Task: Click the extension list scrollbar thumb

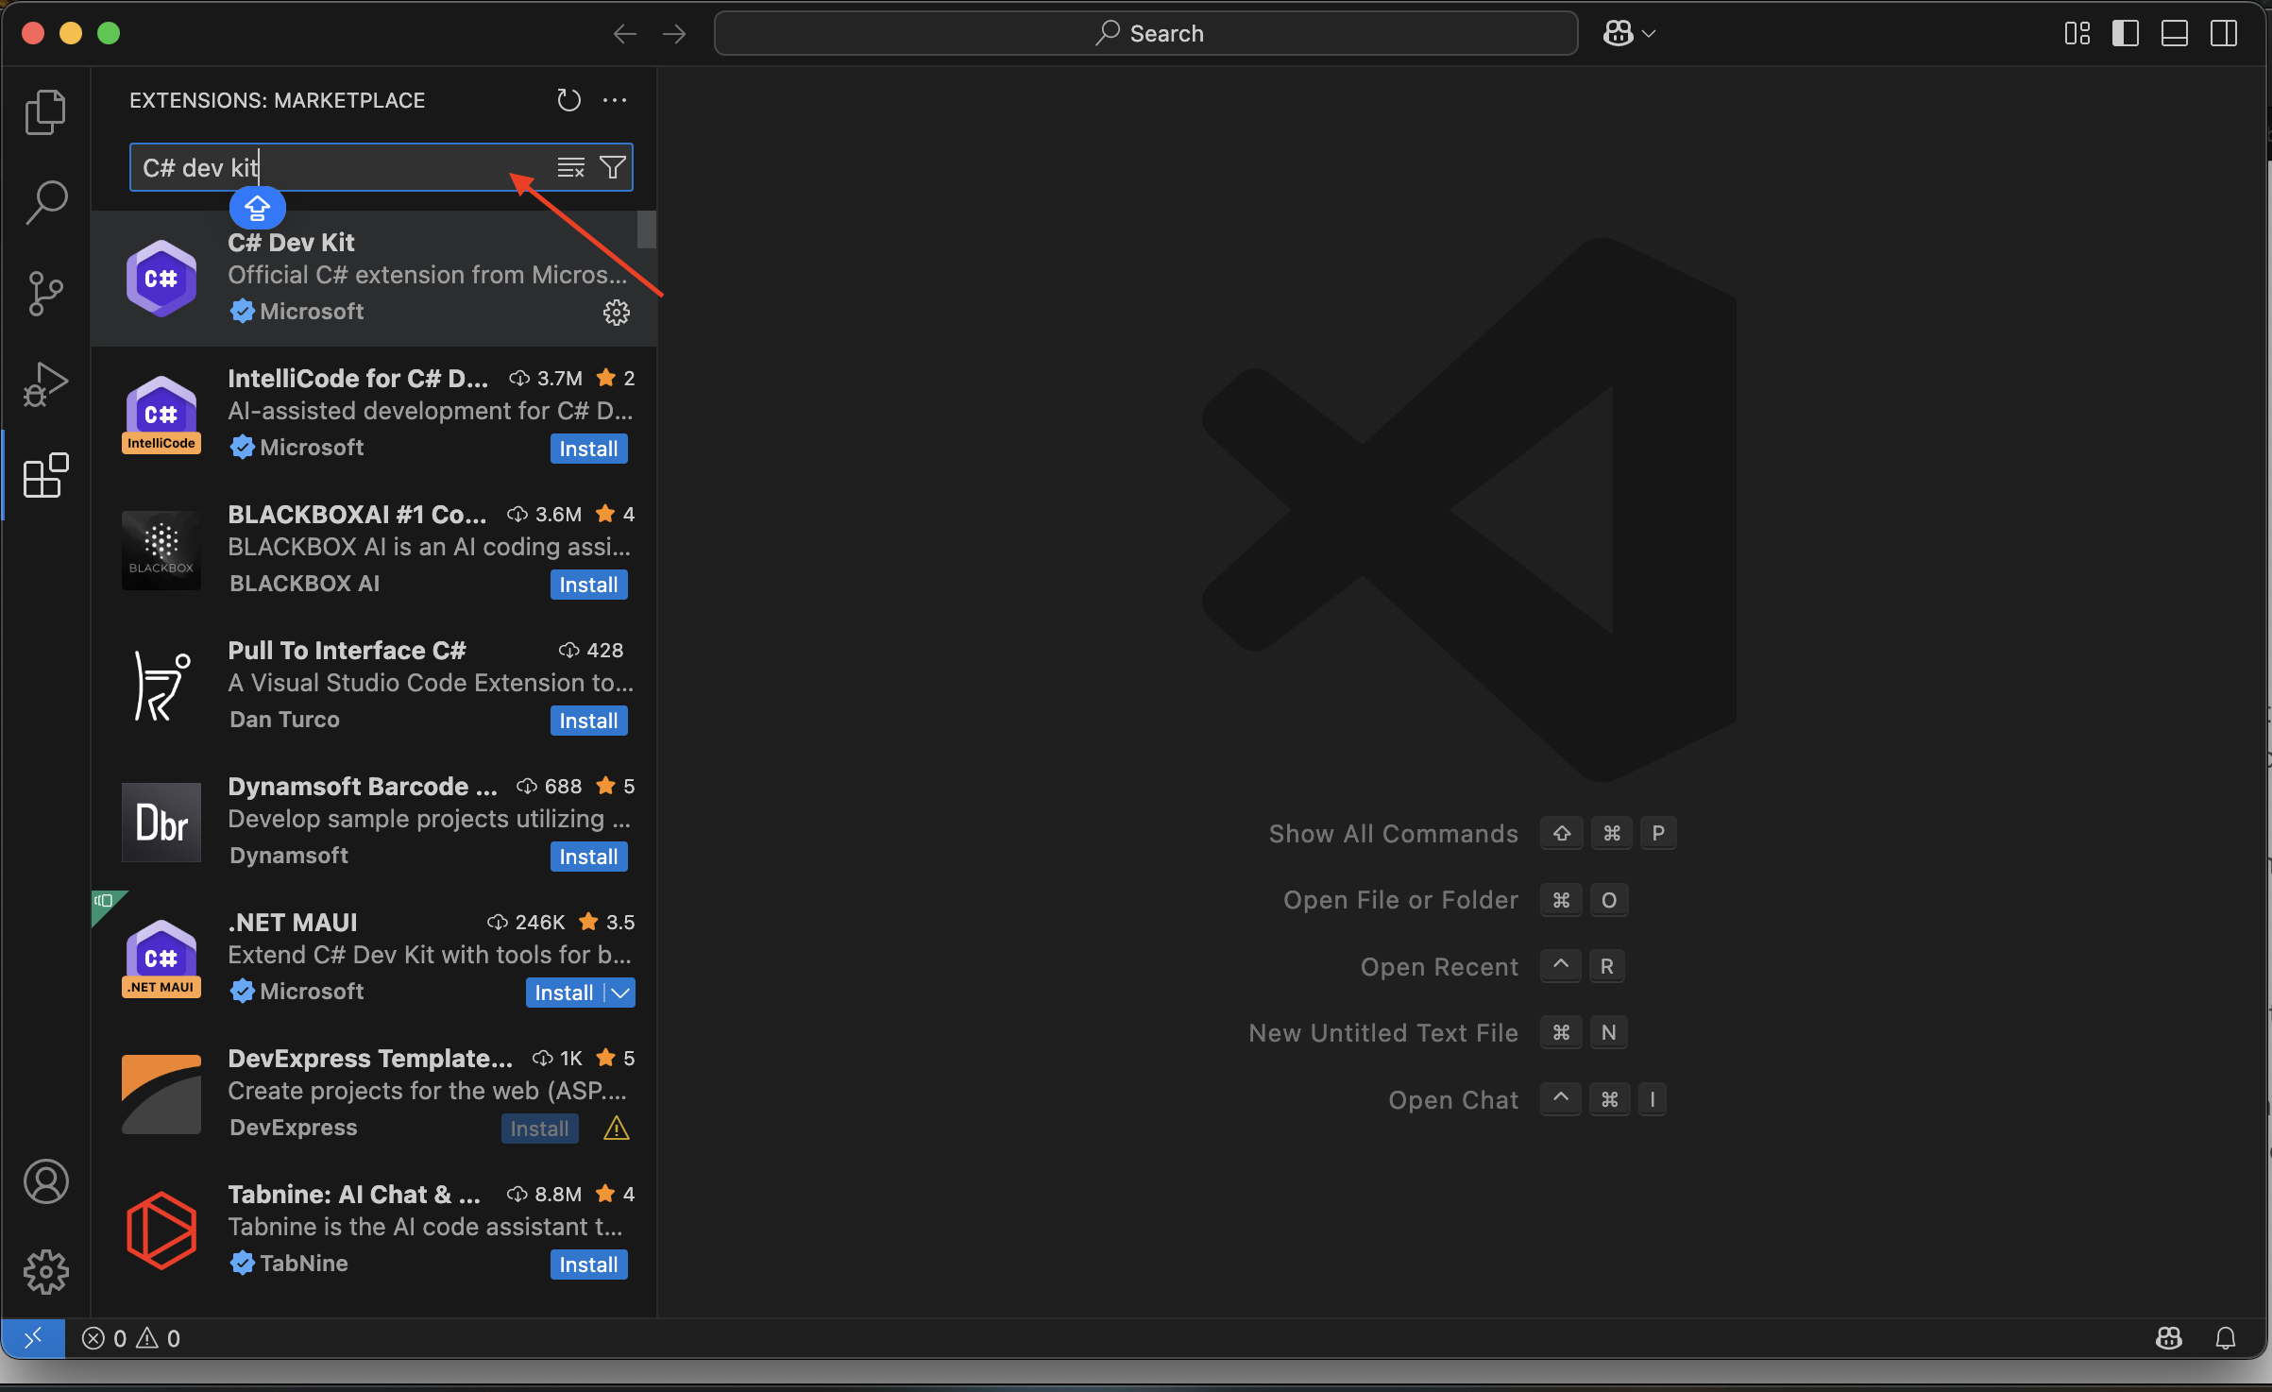Action: pos(647,229)
